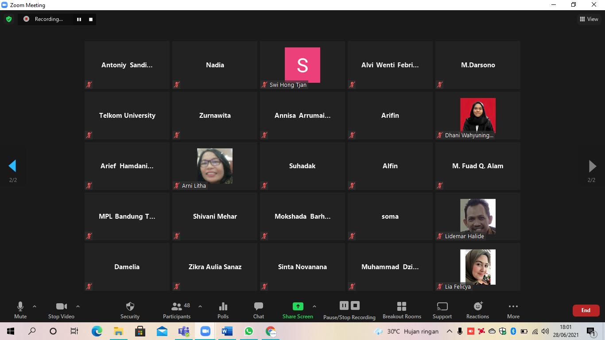Click the red End button

click(x=586, y=310)
